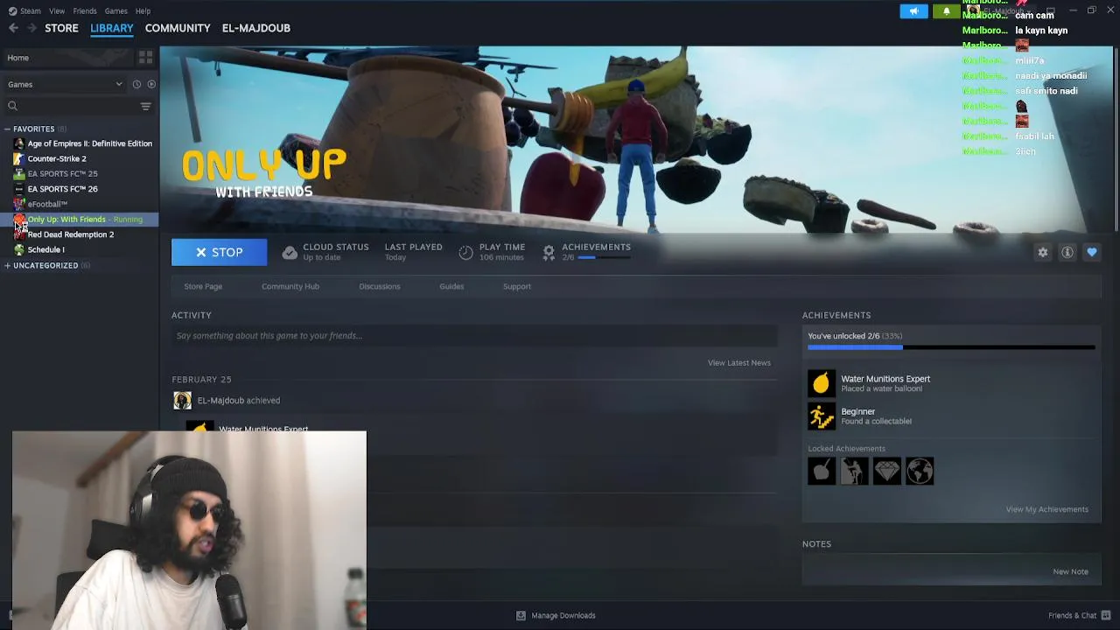Open game settings gear icon
1120x630 pixels.
1042,252
